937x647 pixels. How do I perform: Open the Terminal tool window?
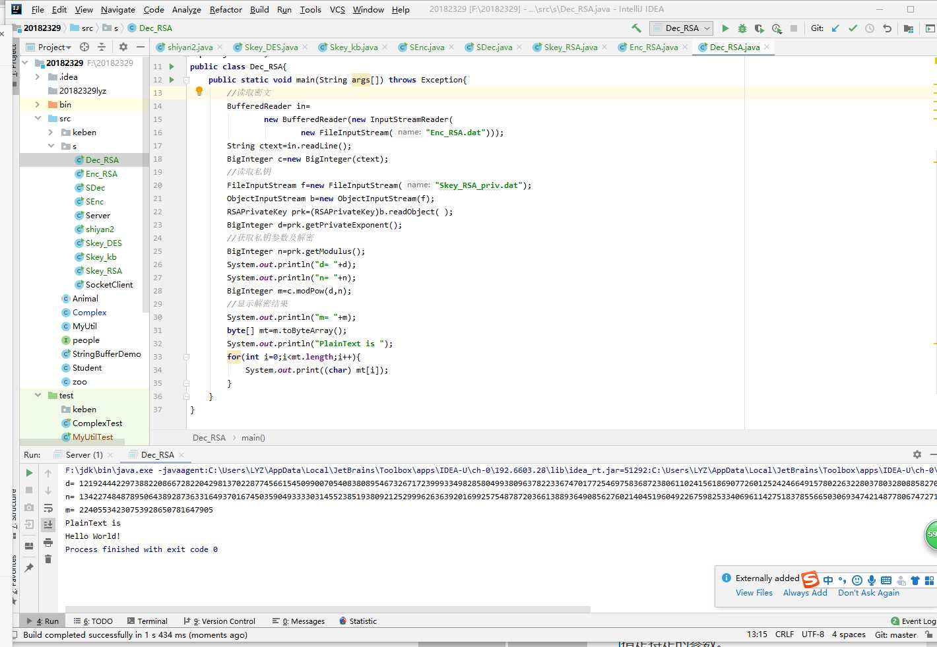[x=148, y=621]
